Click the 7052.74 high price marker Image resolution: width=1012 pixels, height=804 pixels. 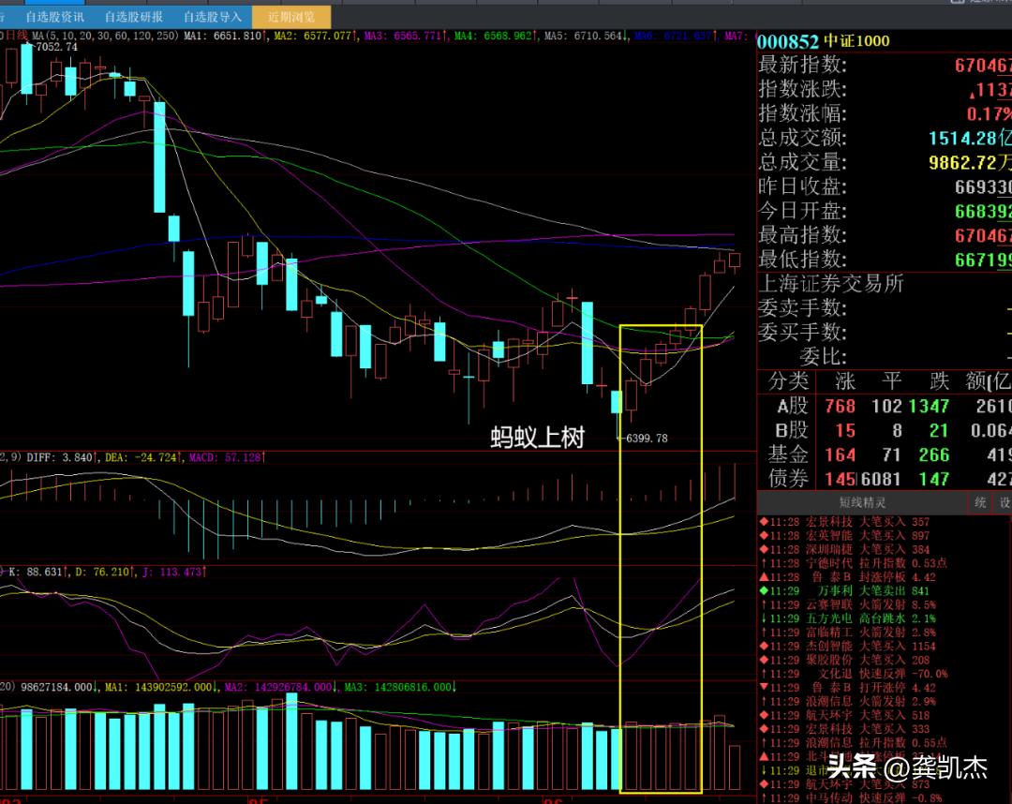(x=56, y=47)
